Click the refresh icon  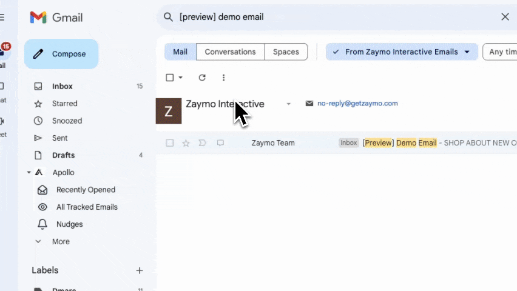202,78
